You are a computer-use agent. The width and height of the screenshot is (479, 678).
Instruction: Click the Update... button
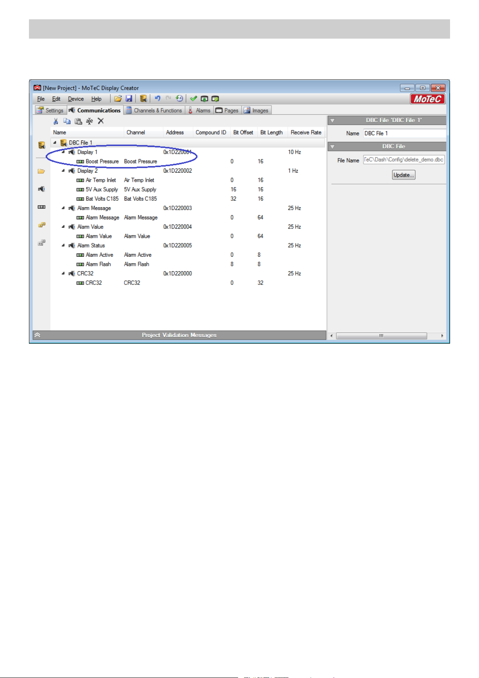pos(403,175)
